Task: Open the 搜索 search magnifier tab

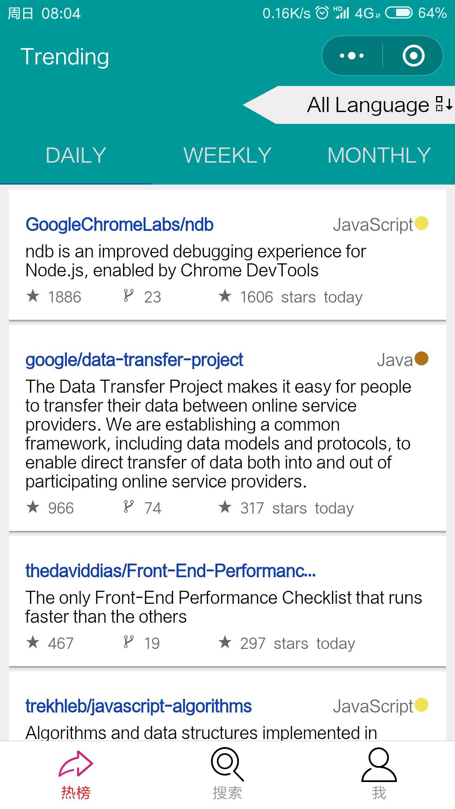Action: click(x=227, y=774)
